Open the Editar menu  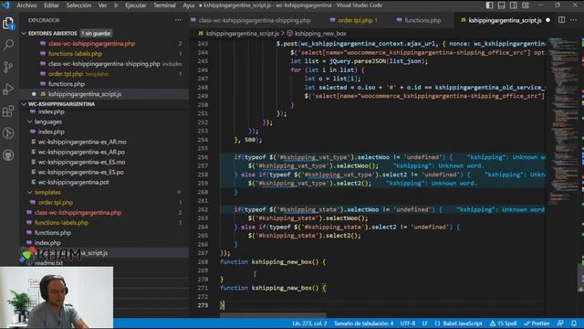51,5
